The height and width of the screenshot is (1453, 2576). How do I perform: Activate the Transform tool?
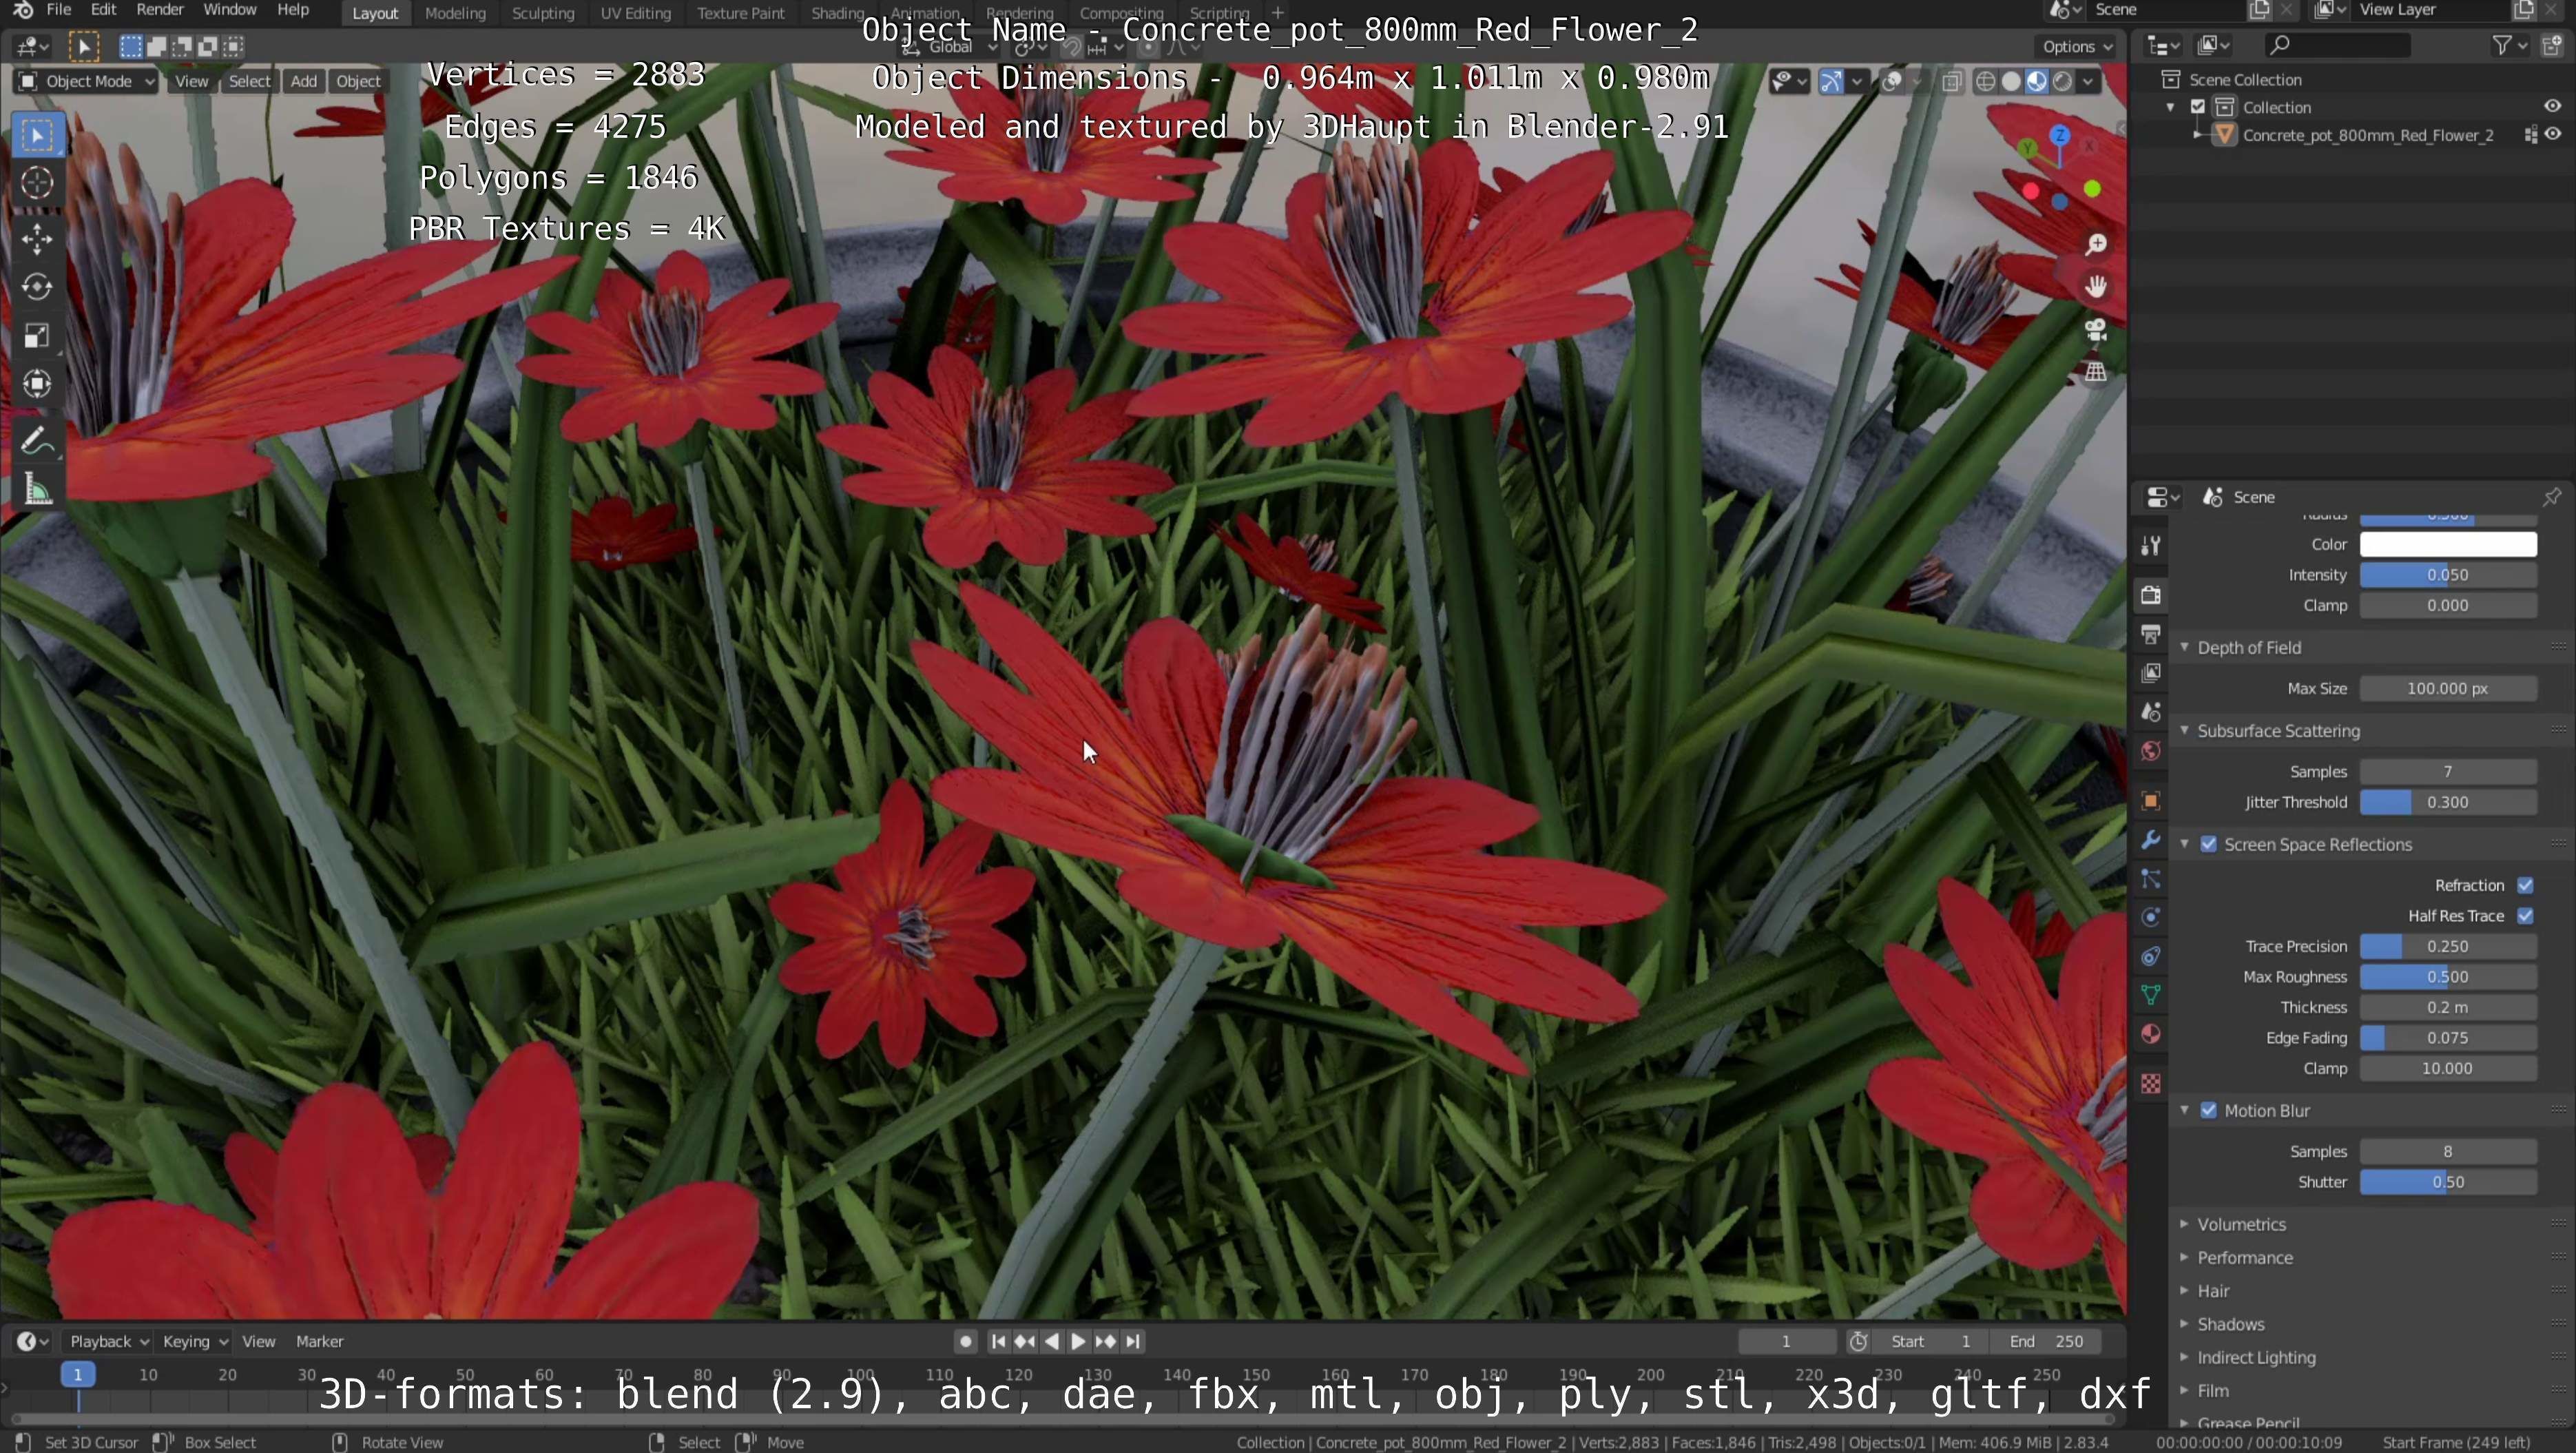tap(37, 384)
